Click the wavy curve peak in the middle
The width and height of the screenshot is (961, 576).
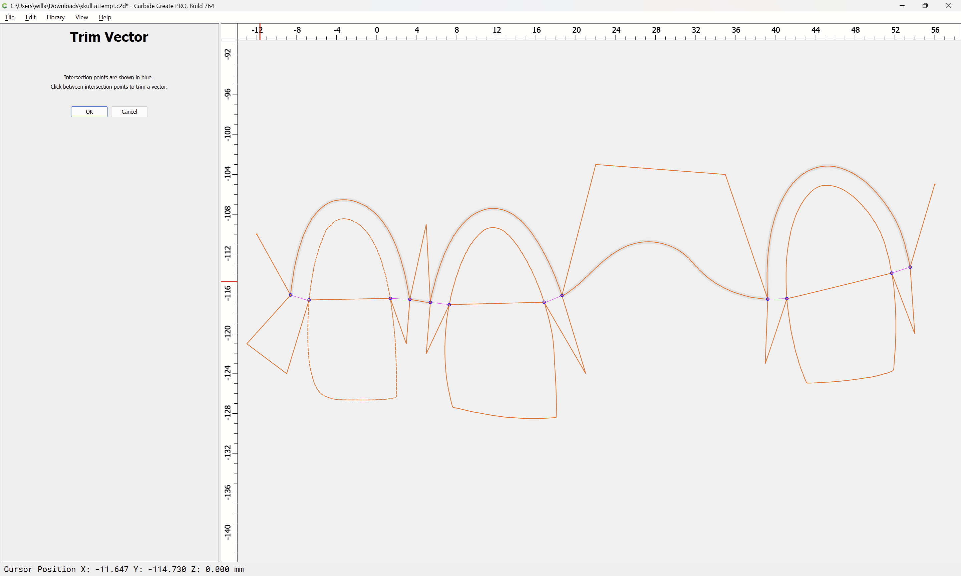(x=649, y=242)
